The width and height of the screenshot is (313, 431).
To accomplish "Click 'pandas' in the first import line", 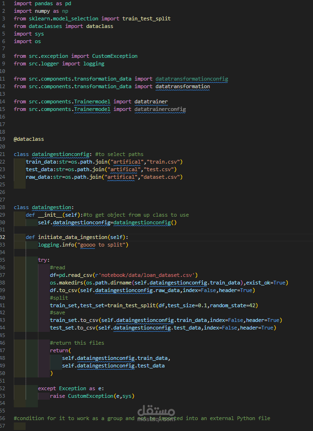I will pos(44,4).
